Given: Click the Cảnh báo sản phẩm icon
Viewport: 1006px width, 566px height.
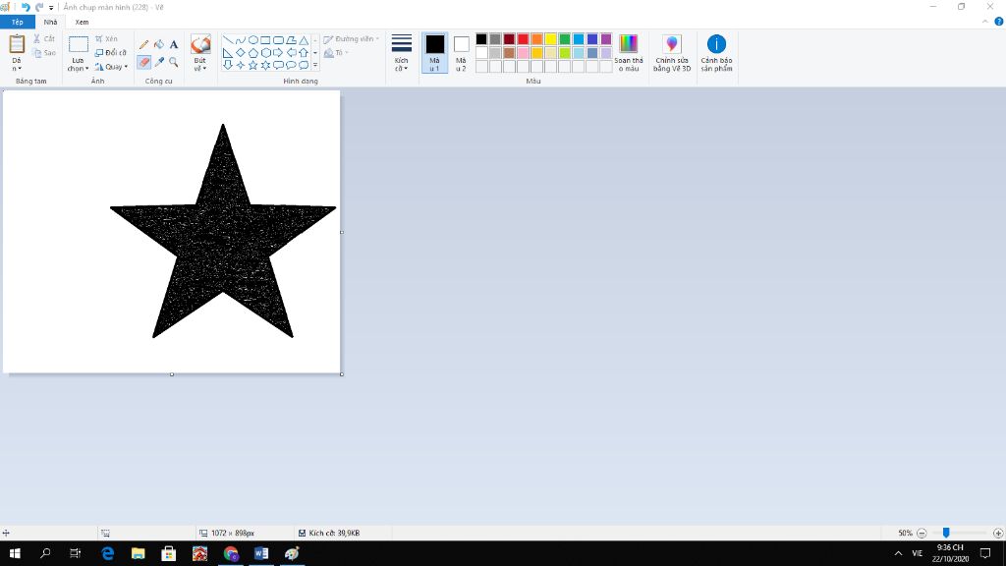Looking at the screenshot, I should tap(716, 44).
